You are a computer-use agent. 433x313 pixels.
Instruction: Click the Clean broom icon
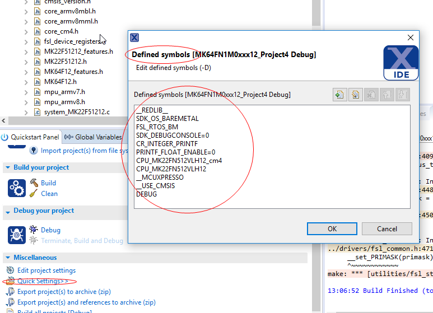(34, 193)
